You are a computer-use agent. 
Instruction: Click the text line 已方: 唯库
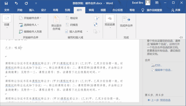13,48
